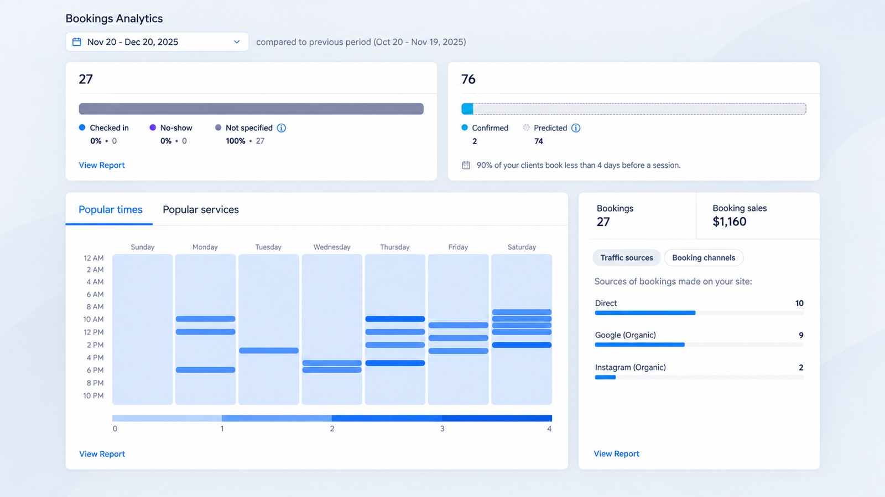Click the Direct source progress bar
885x497 pixels.
point(699,313)
